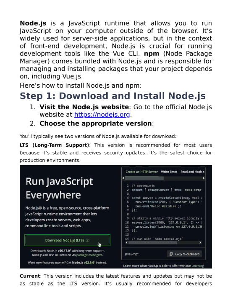
Task: Click the '// server.mjs' code line
Action: pos(143,185)
